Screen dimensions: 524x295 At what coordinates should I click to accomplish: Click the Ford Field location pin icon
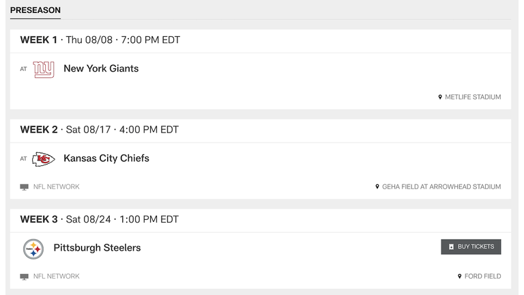point(459,277)
